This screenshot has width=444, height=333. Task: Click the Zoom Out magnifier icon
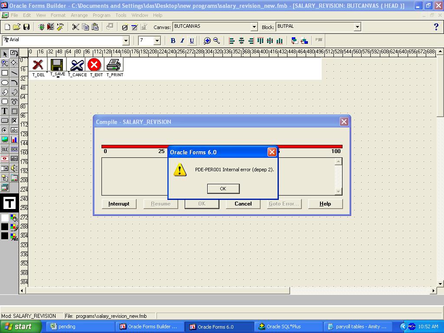(x=217, y=41)
